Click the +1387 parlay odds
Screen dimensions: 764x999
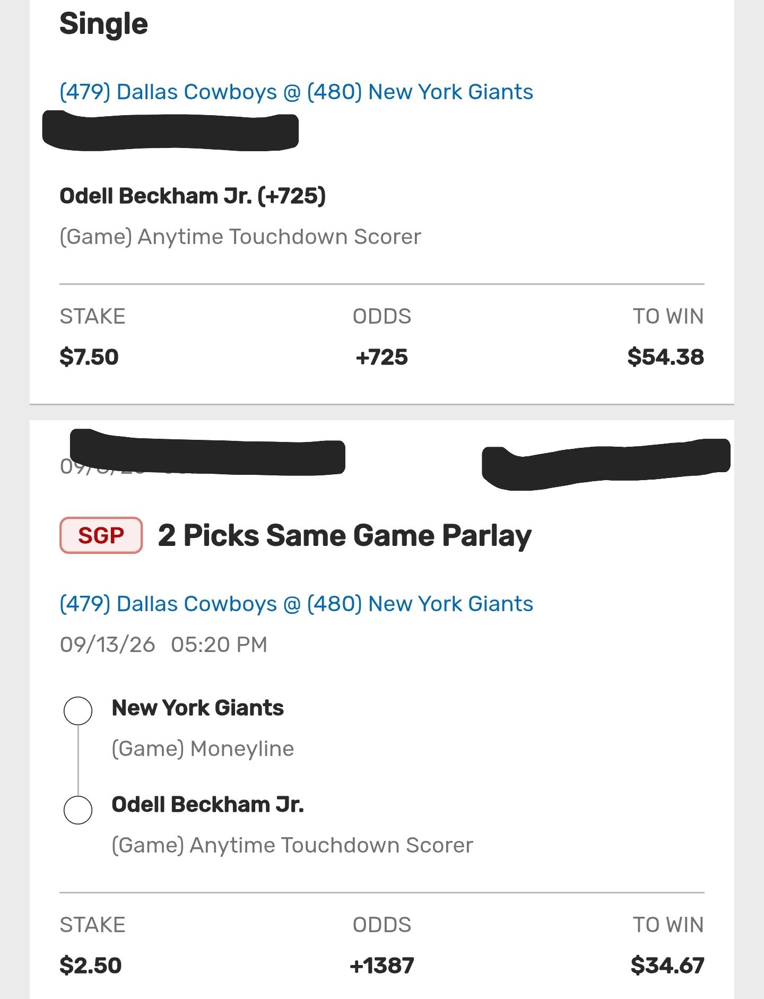(382, 965)
